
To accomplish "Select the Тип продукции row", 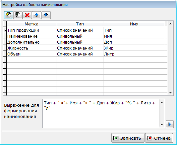I will click(86, 30).
